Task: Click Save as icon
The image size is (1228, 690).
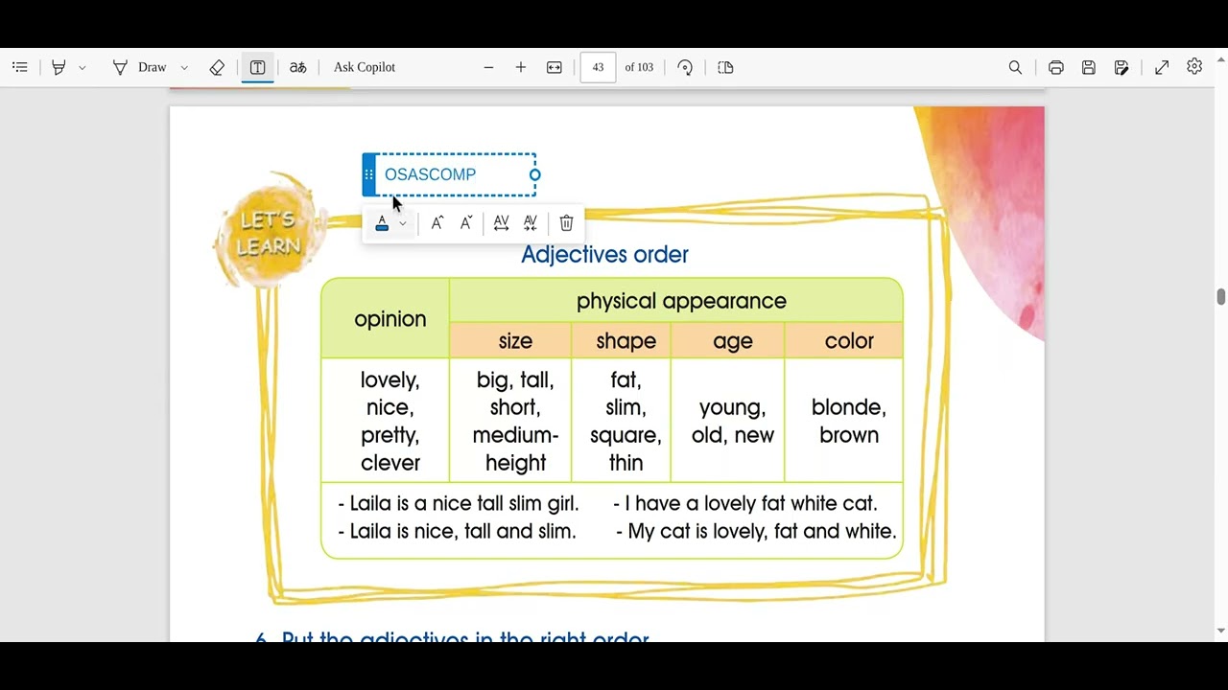Action: point(1122,67)
